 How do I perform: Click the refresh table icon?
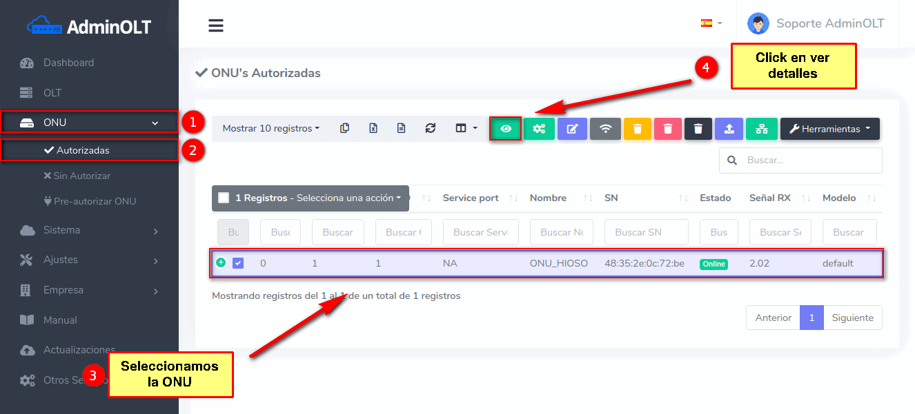click(431, 128)
